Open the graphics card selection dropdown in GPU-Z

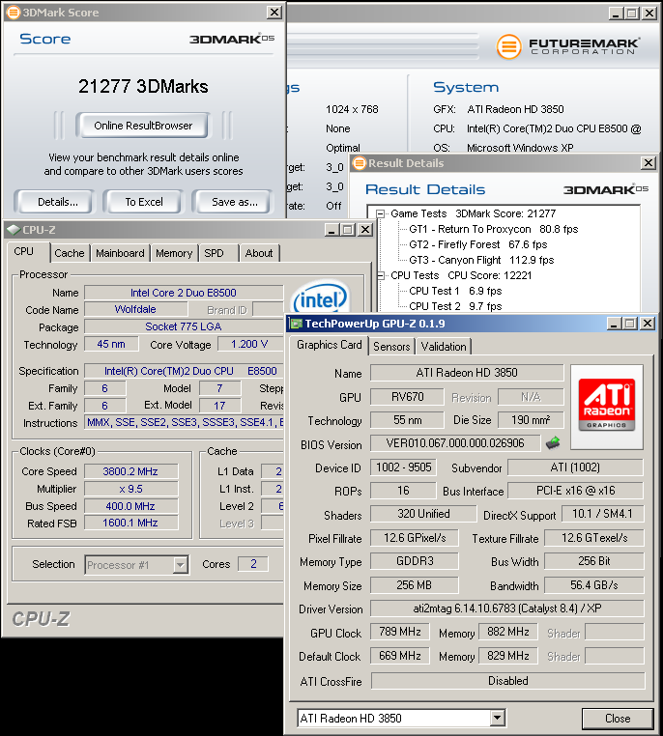tap(498, 719)
